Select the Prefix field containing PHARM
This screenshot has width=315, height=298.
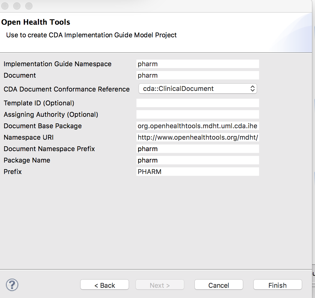(198, 172)
